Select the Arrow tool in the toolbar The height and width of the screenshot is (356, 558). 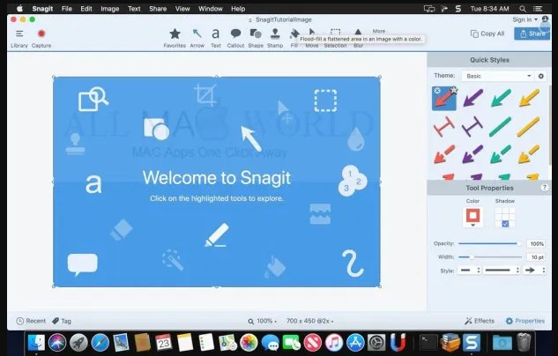coord(197,38)
